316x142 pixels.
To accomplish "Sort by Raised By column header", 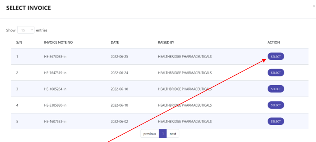I will pyautogui.click(x=166, y=43).
